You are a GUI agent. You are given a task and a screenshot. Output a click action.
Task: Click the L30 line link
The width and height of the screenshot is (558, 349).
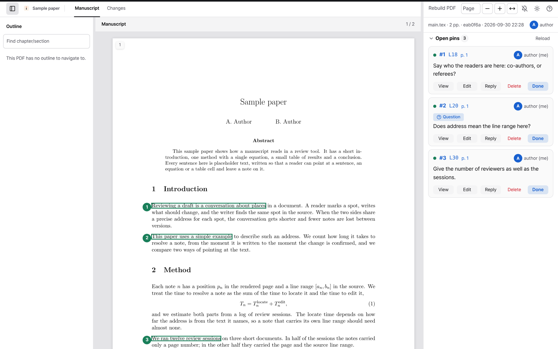click(454, 158)
